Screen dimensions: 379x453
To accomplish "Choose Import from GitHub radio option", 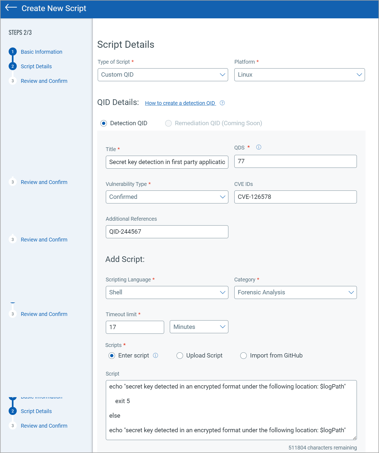I will coord(243,356).
